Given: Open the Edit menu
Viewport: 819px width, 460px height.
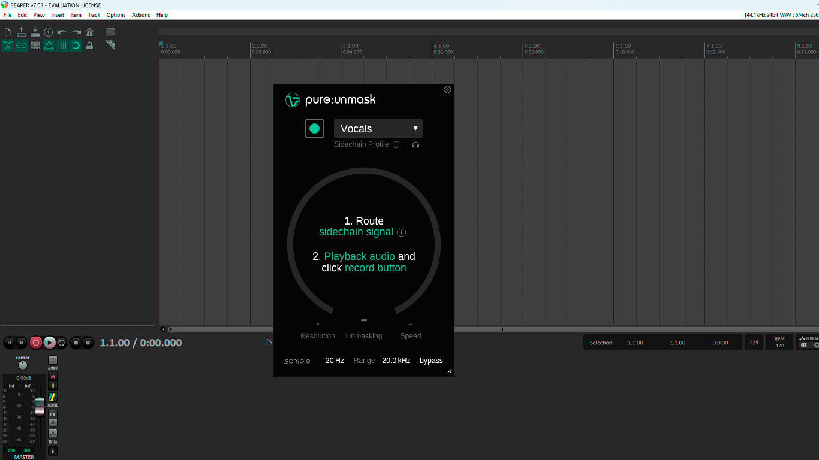Looking at the screenshot, I should click(x=22, y=15).
